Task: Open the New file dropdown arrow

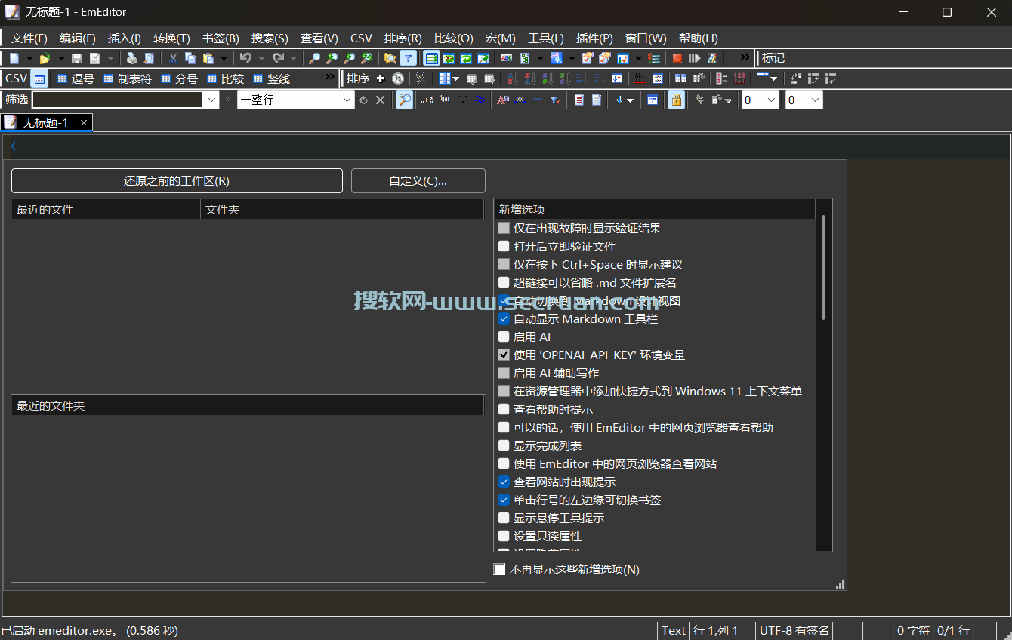Action: point(29,58)
